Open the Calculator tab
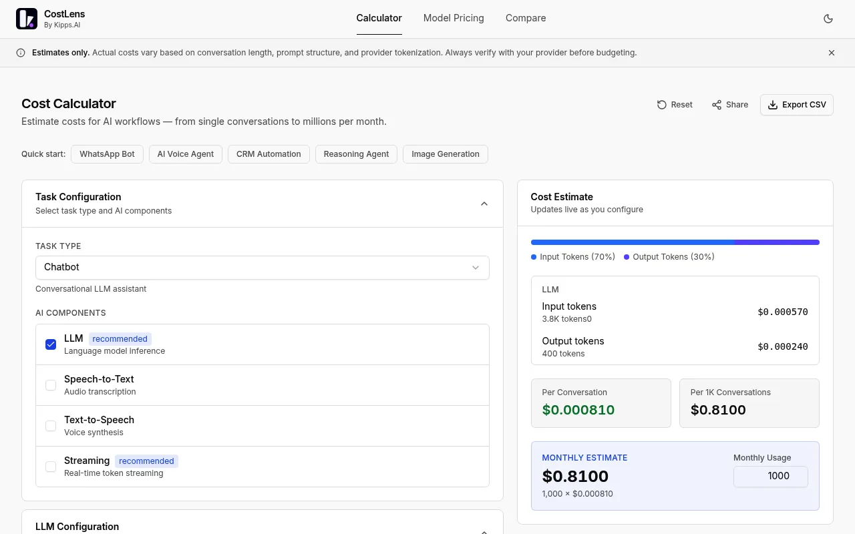 click(379, 19)
